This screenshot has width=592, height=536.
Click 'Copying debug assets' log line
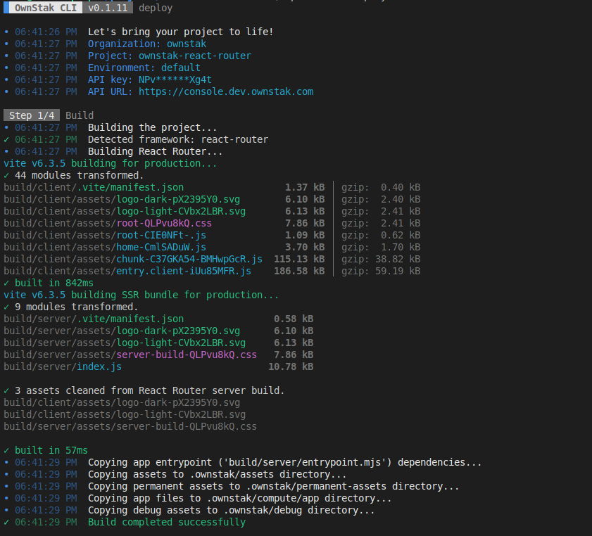(x=231, y=511)
